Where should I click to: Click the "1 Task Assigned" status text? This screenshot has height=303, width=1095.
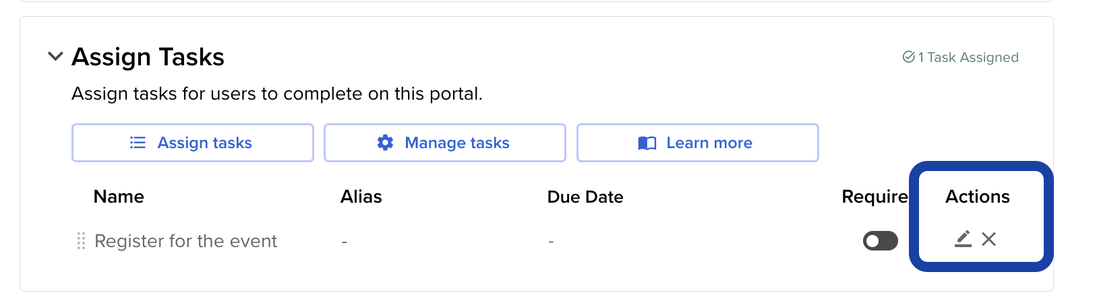pyautogui.click(x=968, y=58)
